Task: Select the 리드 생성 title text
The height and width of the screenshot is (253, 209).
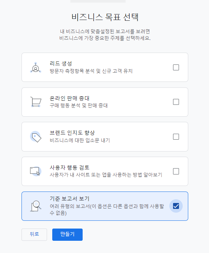Action: [x=61, y=63]
